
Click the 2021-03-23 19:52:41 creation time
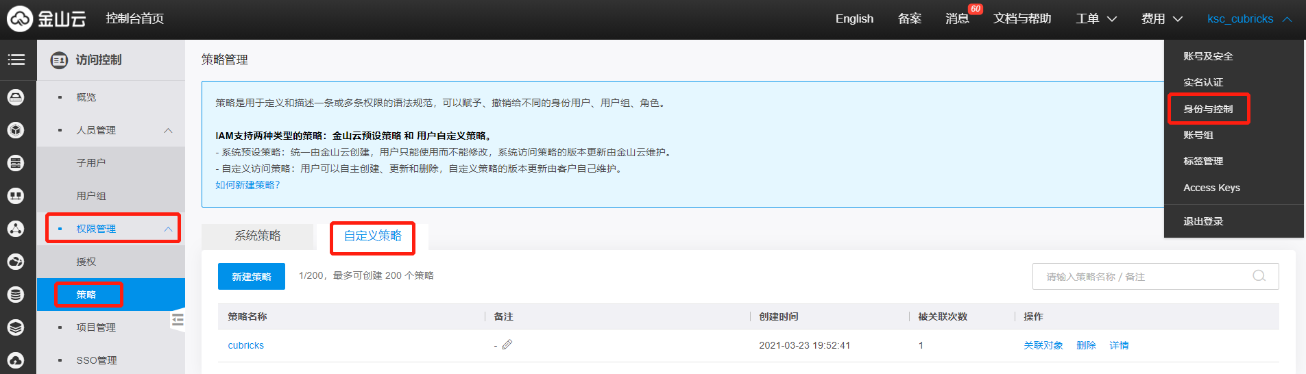click(x=805, y=345)
